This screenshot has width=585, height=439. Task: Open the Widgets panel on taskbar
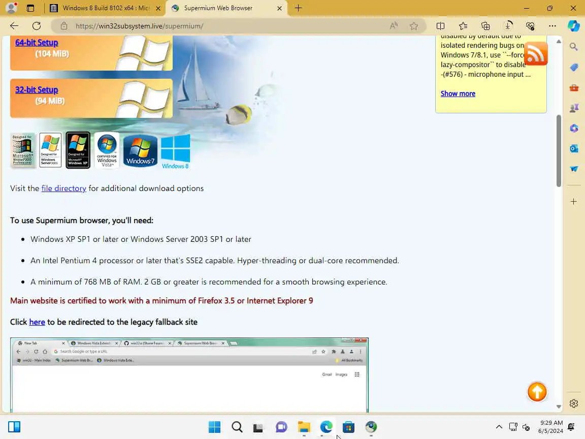(14, 427)
